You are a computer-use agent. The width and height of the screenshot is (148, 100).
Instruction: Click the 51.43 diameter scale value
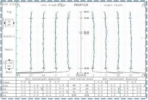86,32
